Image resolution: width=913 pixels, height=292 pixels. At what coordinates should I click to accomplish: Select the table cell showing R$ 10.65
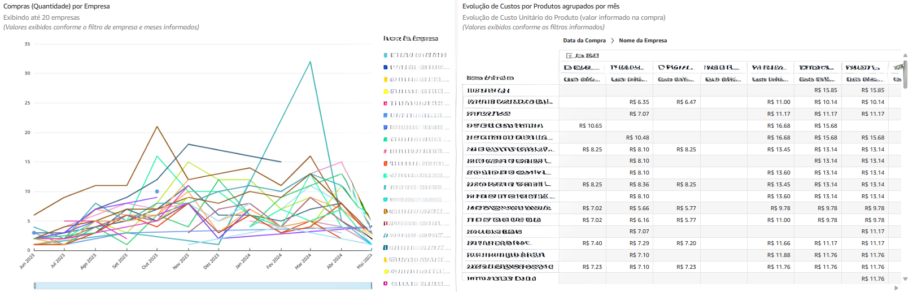point(591,126)
